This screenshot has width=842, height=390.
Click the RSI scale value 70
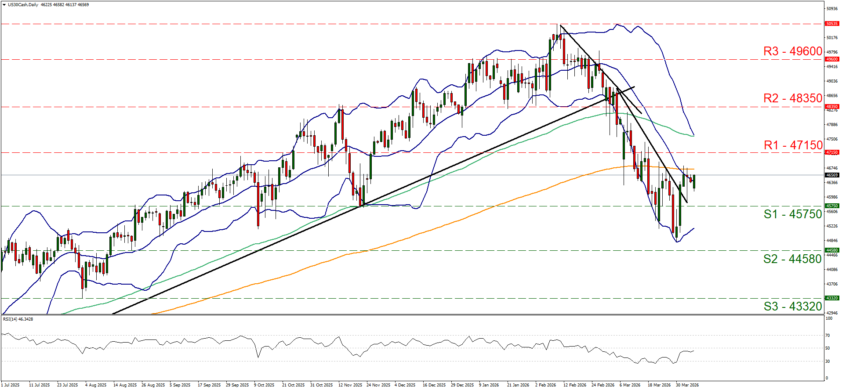point(827,336)
